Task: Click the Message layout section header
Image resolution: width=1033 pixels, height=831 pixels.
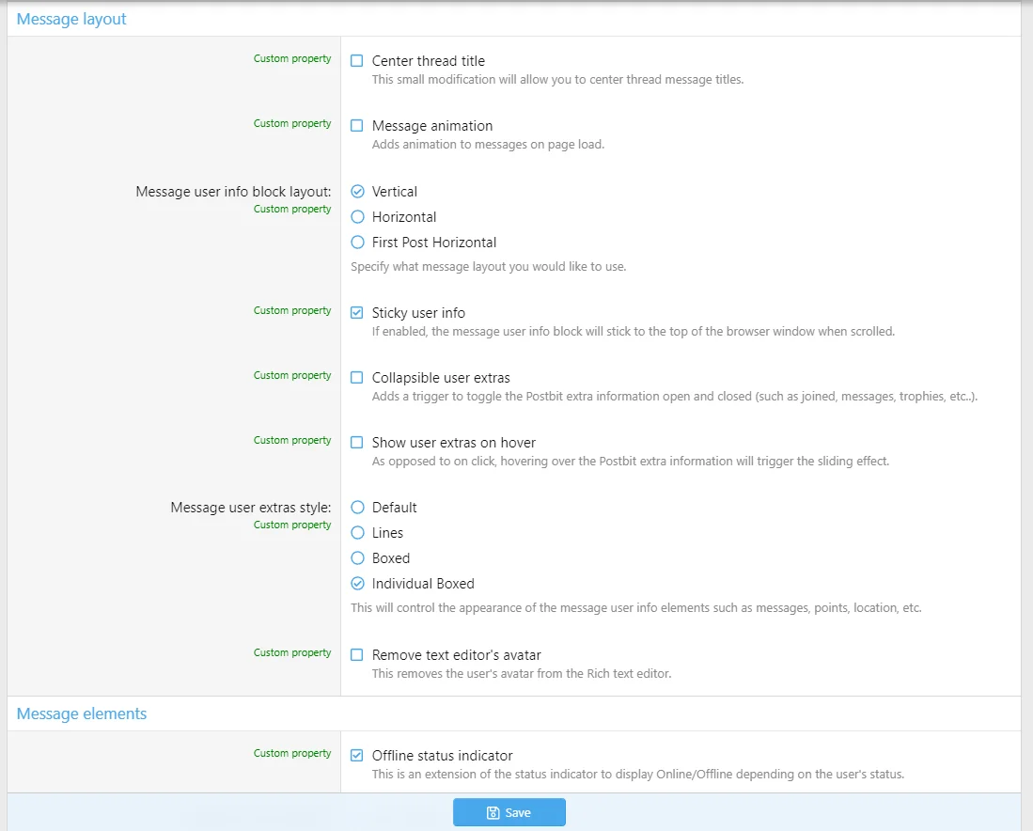Action: [x=71, y=19]
